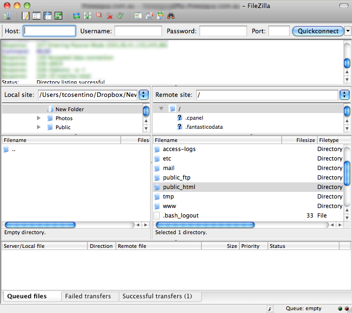Select the www directory
This screenshot has height=313, width=352.
tap(248, 206)
